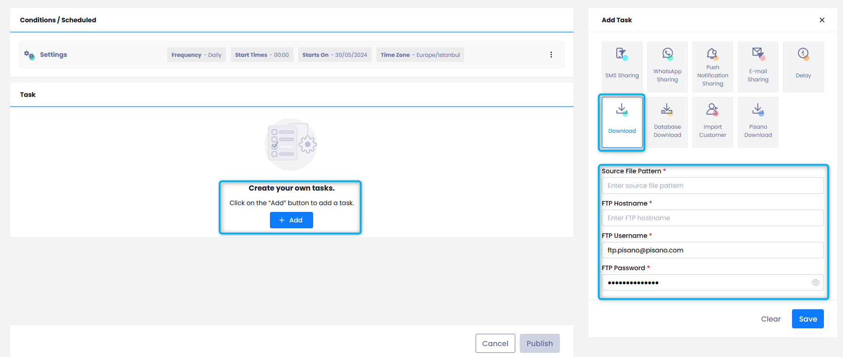Focus the FTP Hostname input
The width and height of the screenshot is (843, 357).
pyautogui.click(x=712, y=218)
